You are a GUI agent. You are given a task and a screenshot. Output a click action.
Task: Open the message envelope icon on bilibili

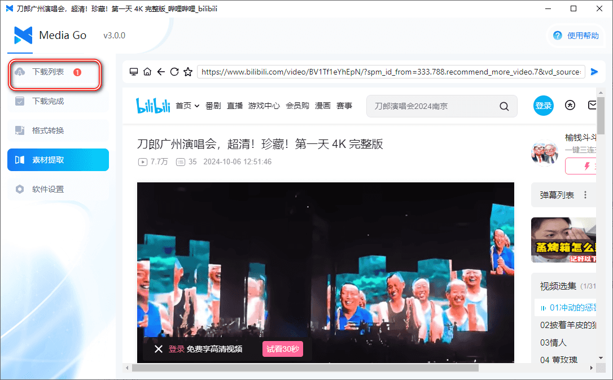coord(592,105)
